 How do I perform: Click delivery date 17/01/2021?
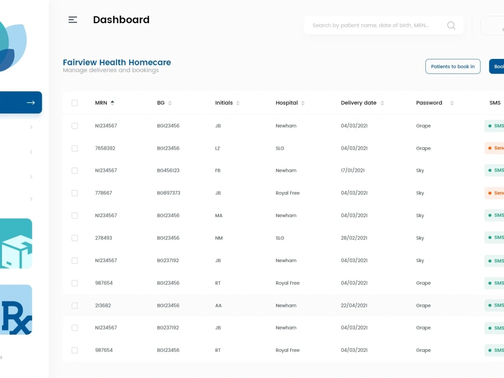(x=353, y=170)
